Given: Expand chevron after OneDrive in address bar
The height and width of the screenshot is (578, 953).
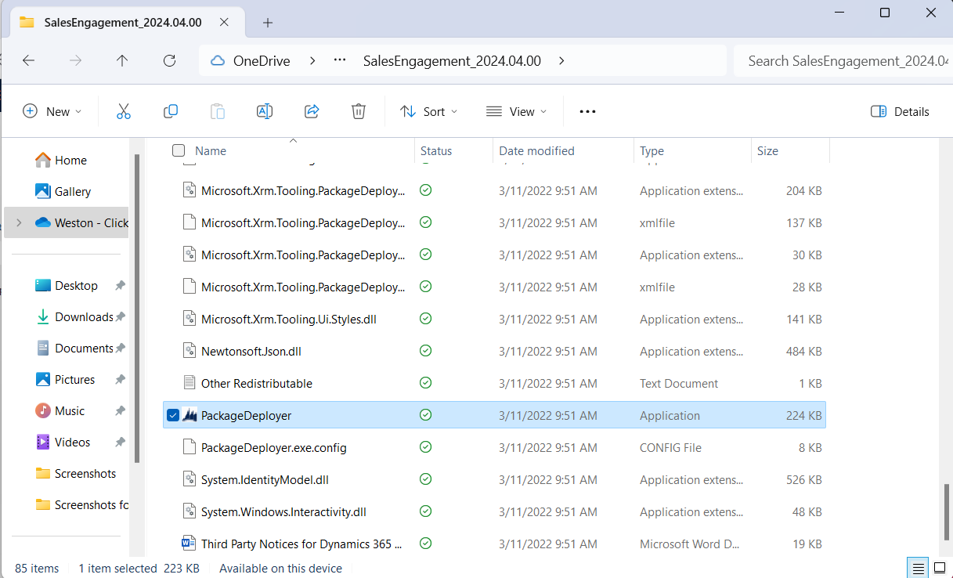Looking at the screenshot, I should point(312,60).
